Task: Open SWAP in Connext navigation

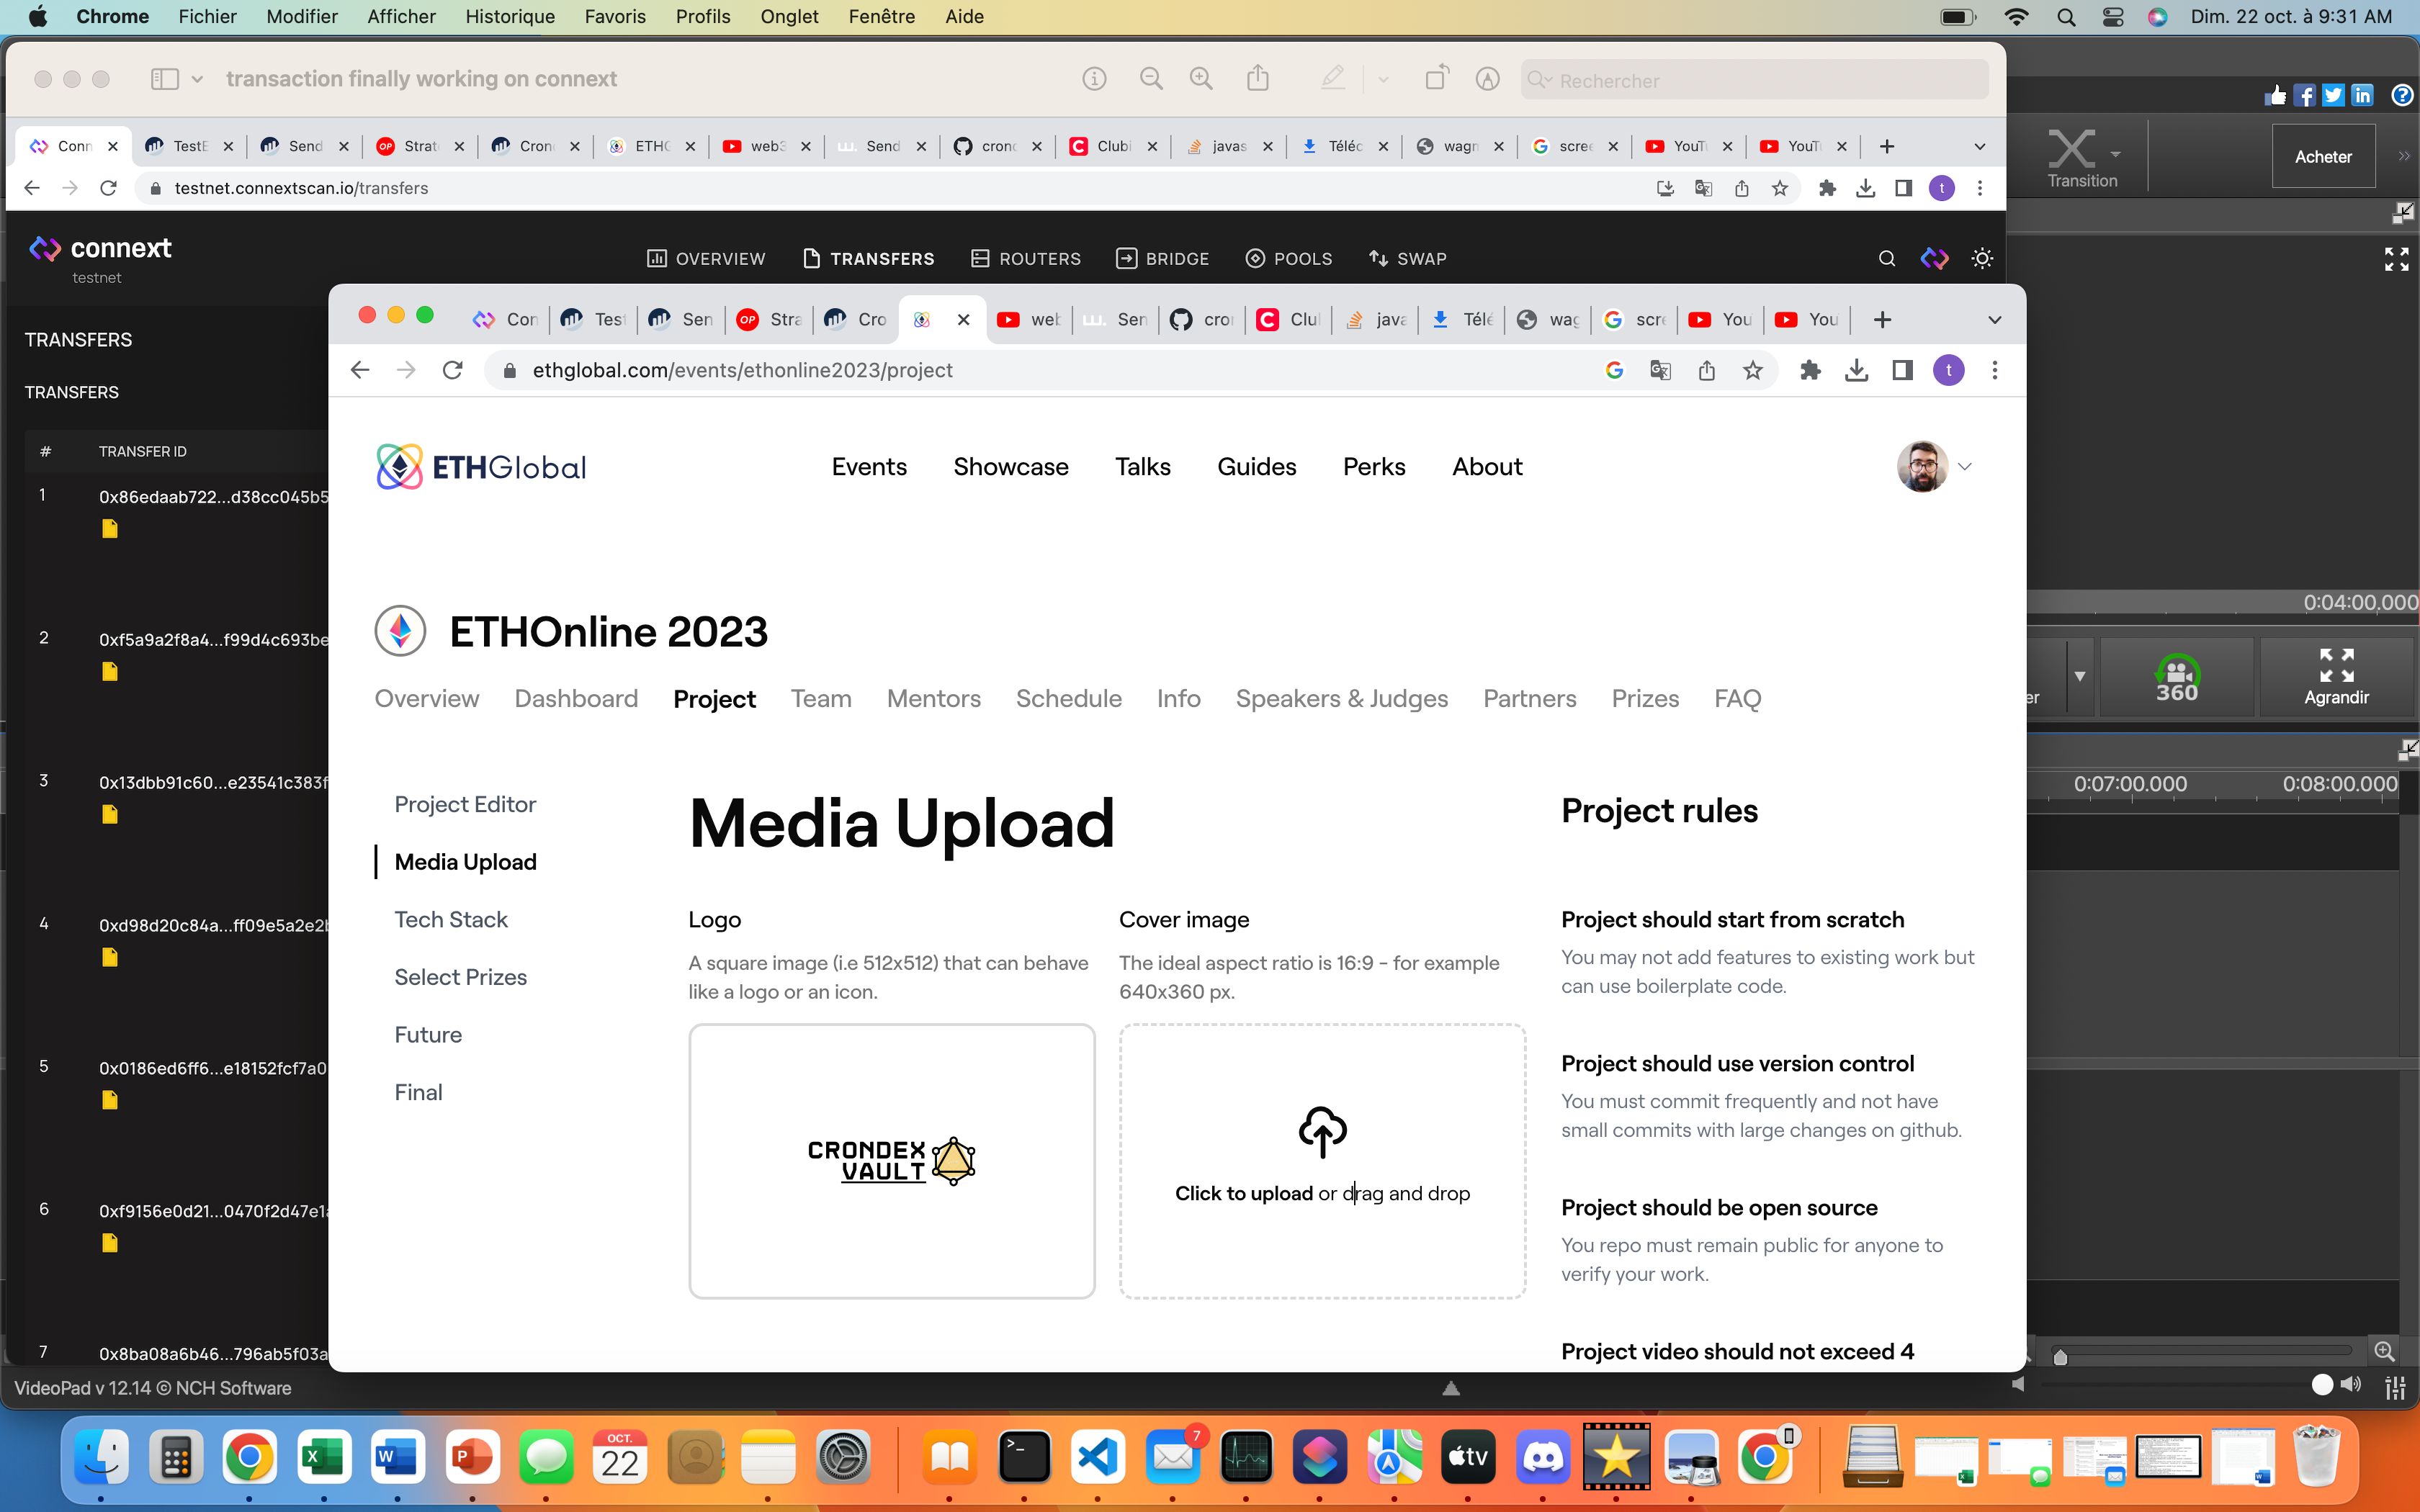Action: [x=1407, y=259]
